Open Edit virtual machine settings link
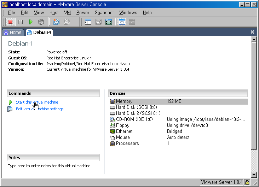 tap(40, 109)
